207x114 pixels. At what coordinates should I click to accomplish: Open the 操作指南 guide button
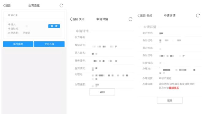[18, 44]
